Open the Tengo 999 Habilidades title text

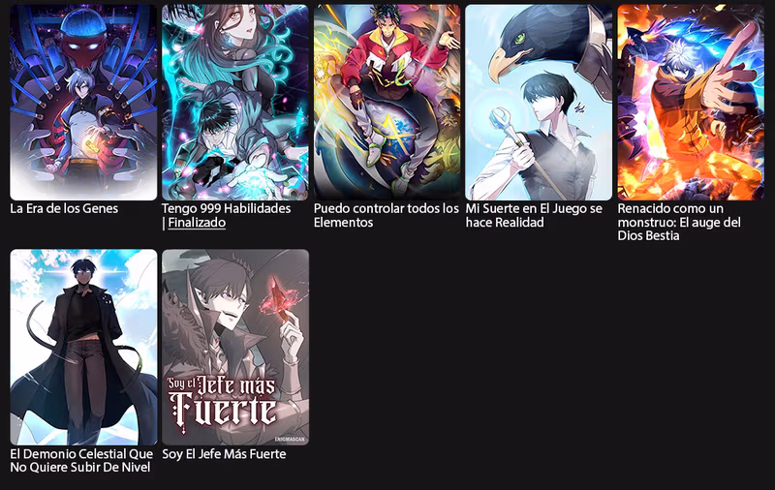point(227,208)
